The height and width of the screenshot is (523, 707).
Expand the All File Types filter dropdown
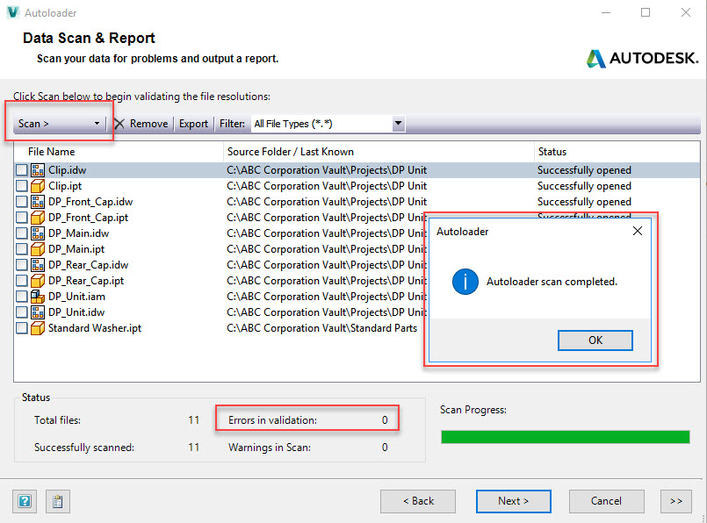(398, 124)
